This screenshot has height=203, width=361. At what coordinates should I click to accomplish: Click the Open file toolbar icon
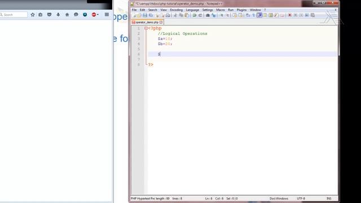(139, 15)
